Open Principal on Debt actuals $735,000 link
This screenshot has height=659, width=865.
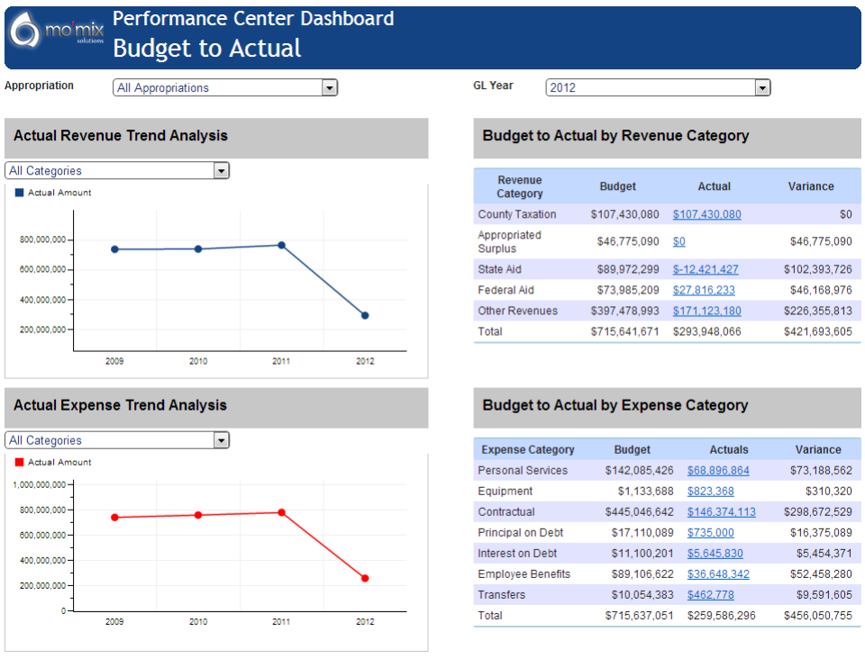coord(711,533)
